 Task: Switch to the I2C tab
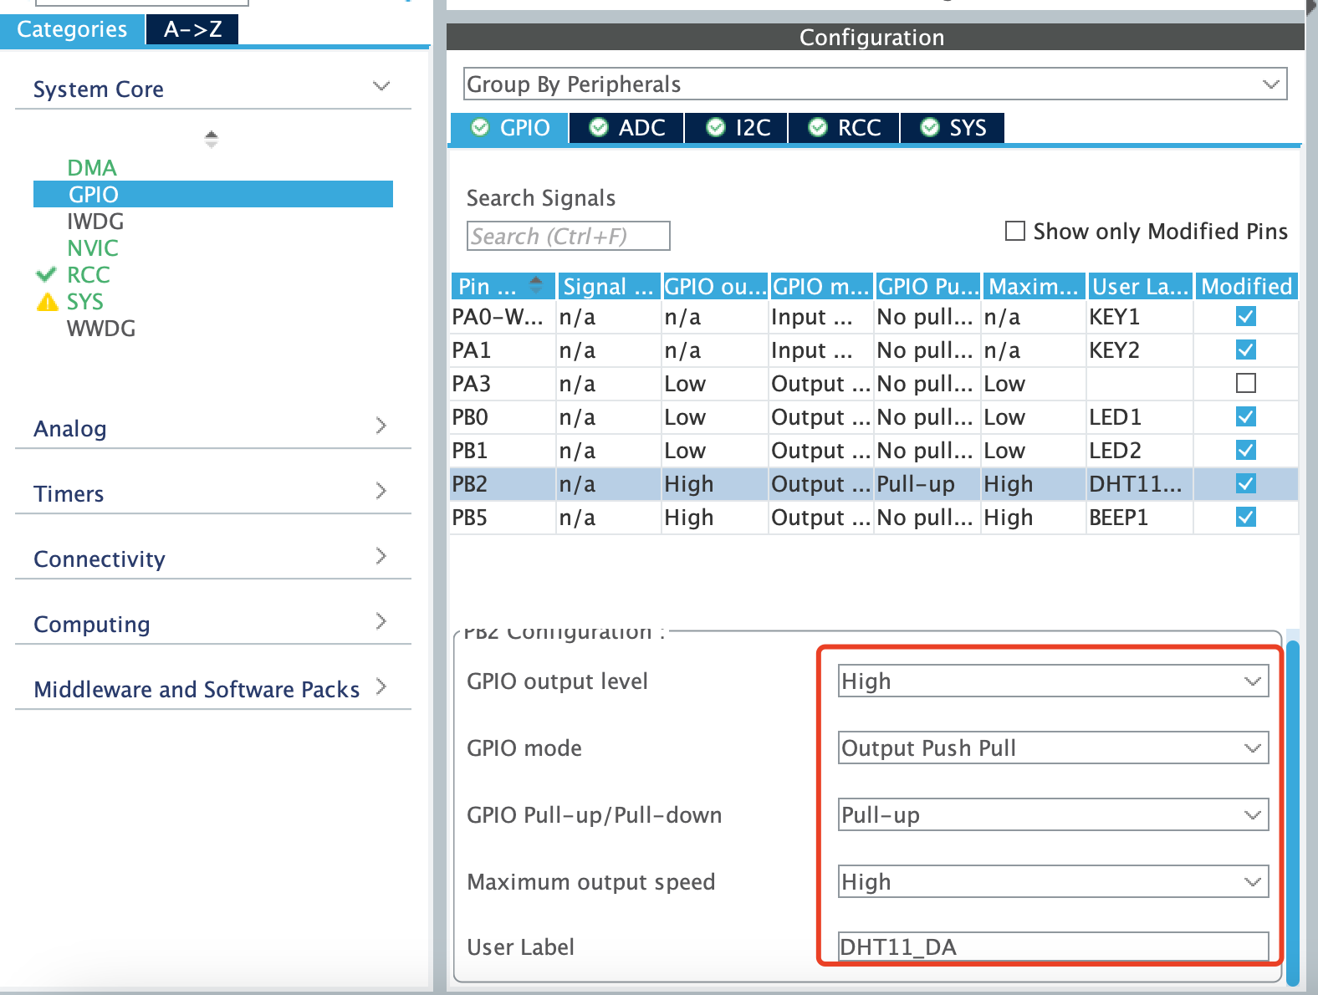pyautogui.click(x=738, y=128)
